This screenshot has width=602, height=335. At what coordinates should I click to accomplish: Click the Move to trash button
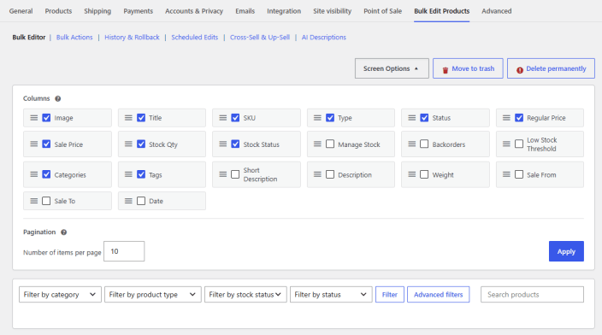point(468,68)
